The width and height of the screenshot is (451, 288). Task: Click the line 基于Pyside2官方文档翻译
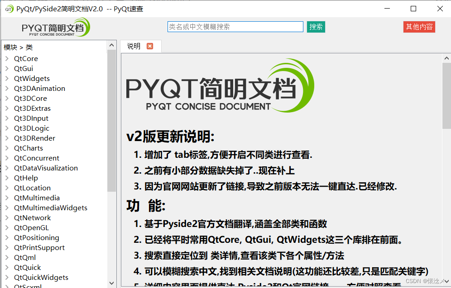[x=230, y=224]
